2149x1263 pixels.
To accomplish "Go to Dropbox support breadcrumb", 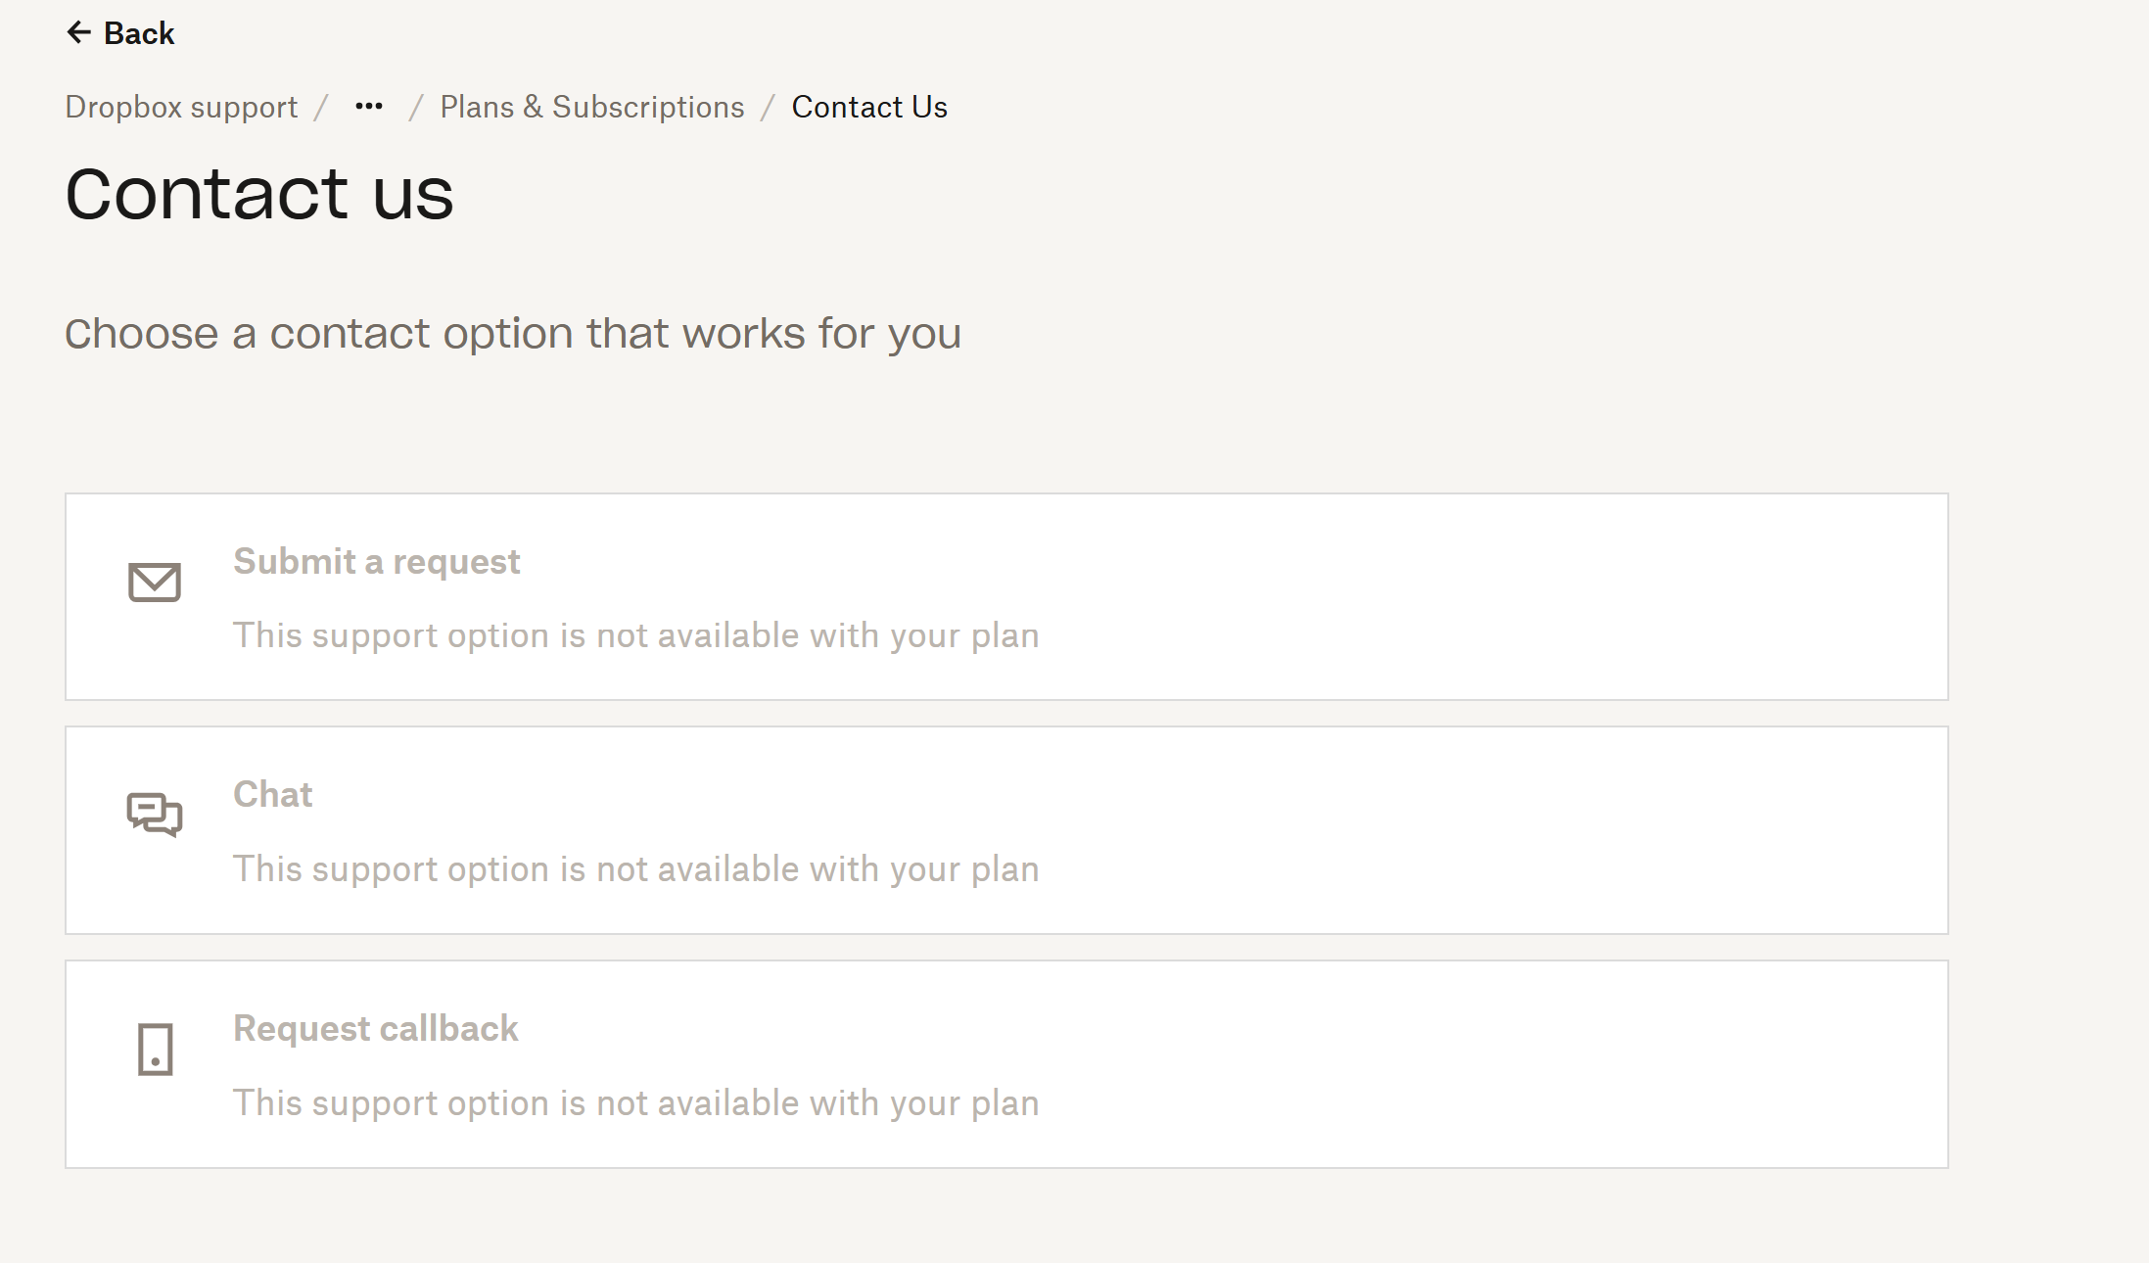I will coord(181,107).
